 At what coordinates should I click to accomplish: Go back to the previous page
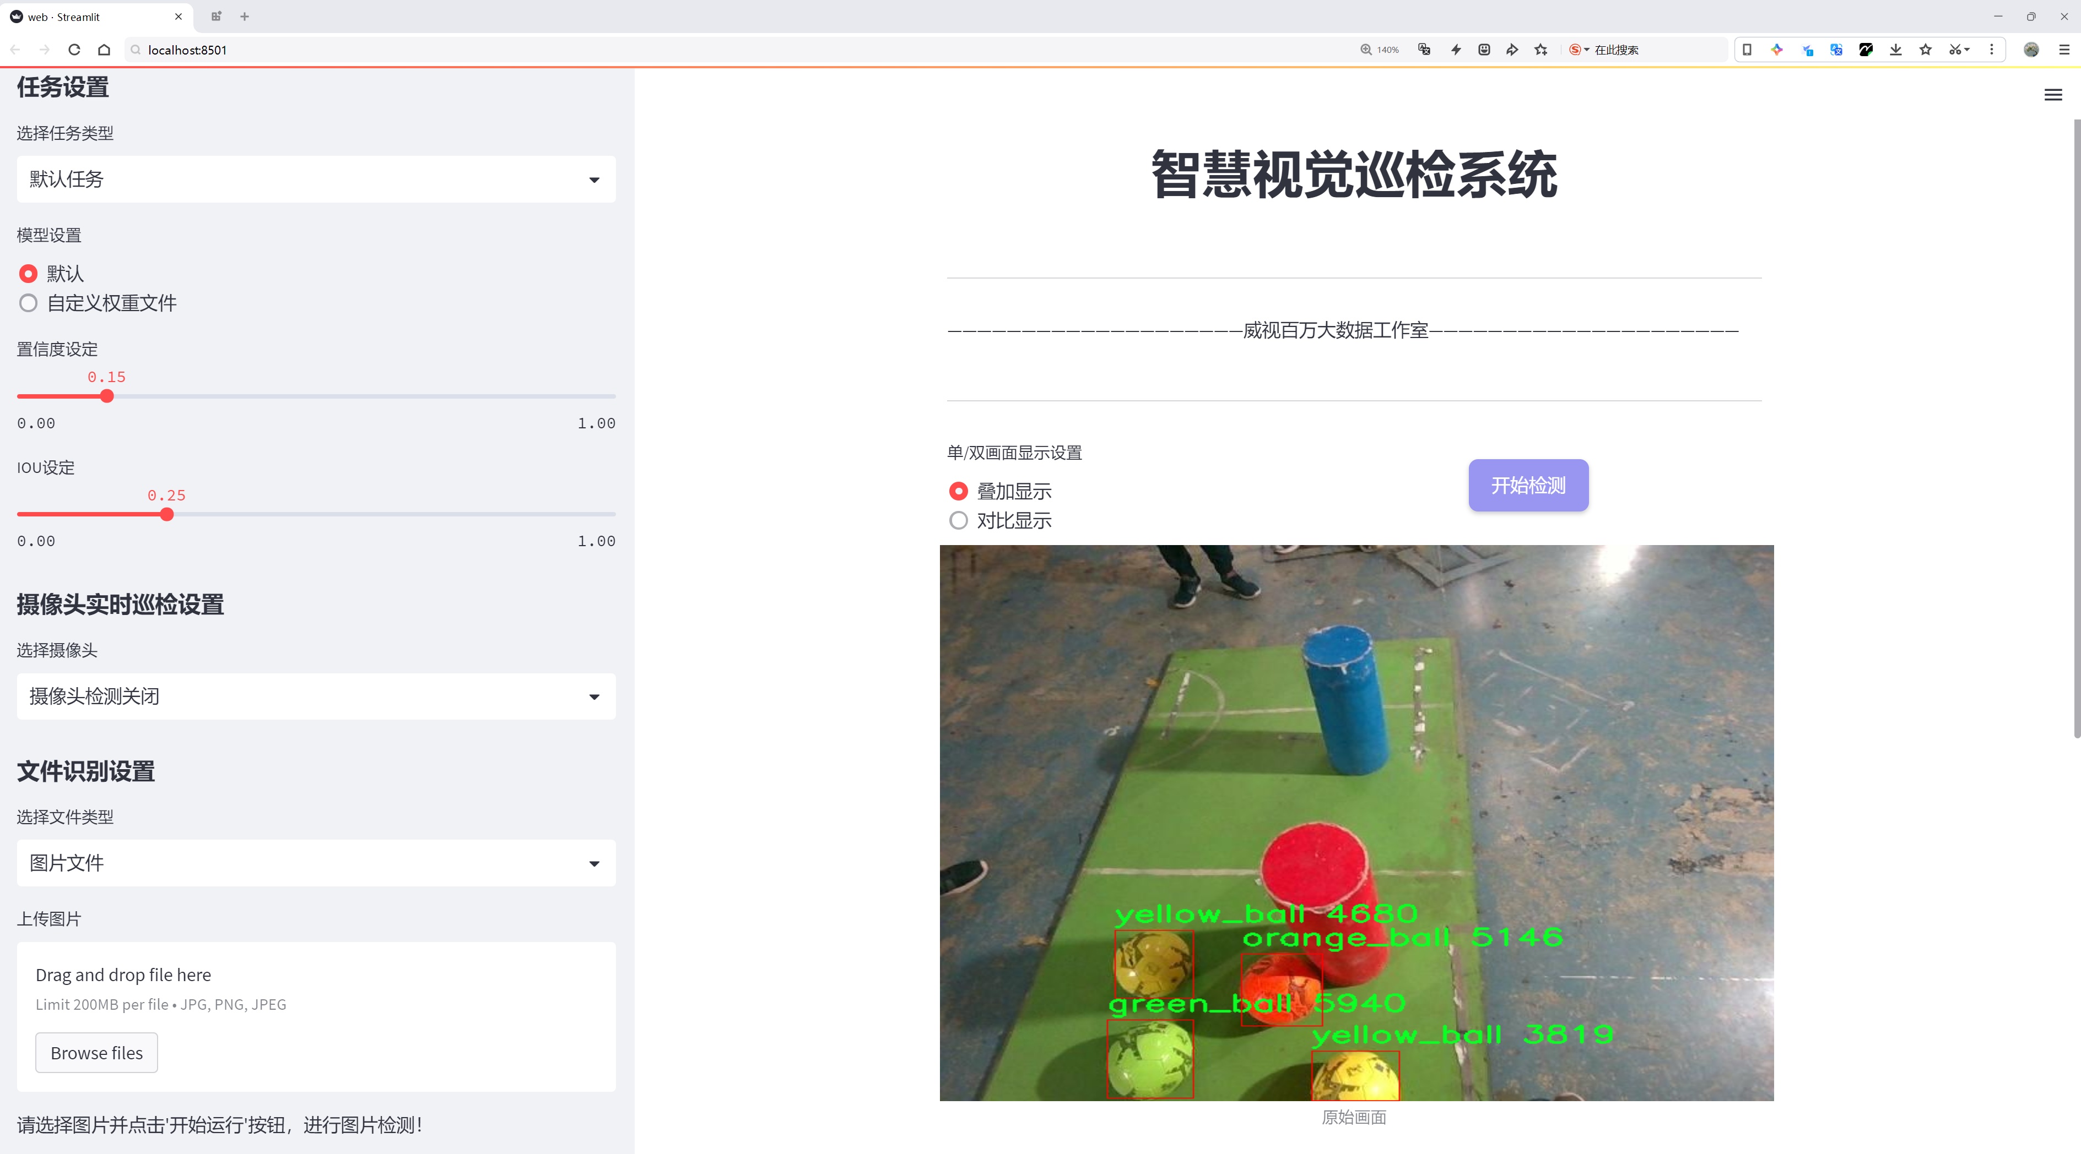(x=15, y=49)
